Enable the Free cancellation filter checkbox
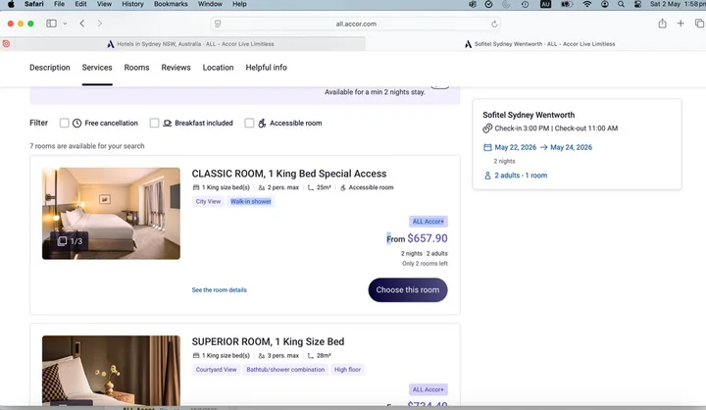 coord(65,123)
